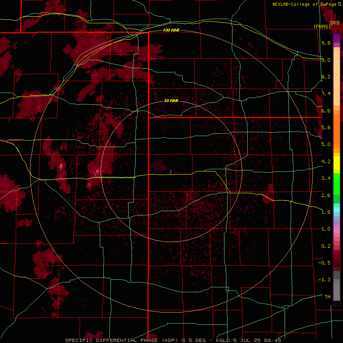343x343 pixels.
Task: Click the [PHAS] units label
Action: 322,26
